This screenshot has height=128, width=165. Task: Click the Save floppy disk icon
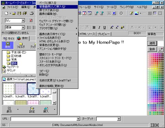pos(19,13)
